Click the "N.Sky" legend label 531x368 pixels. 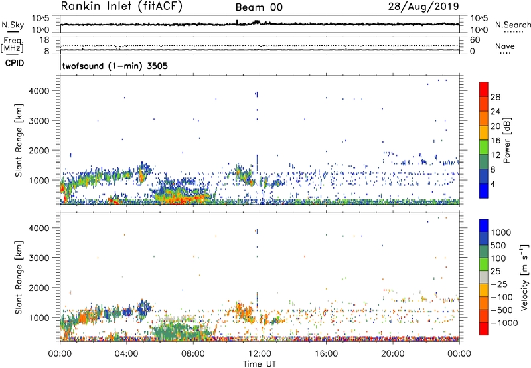tap(13, 25)
